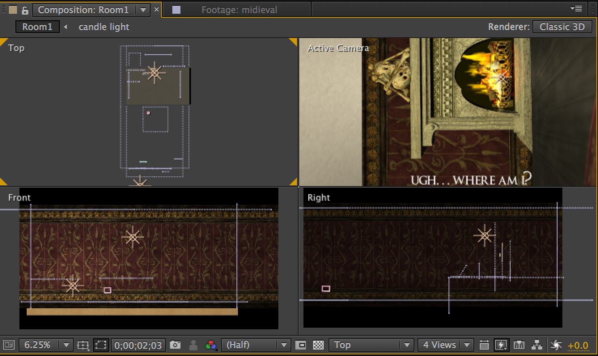Screen dimensions: 598x356
Task: Open the Top 3D view dropdown
Action: [371, 345]
